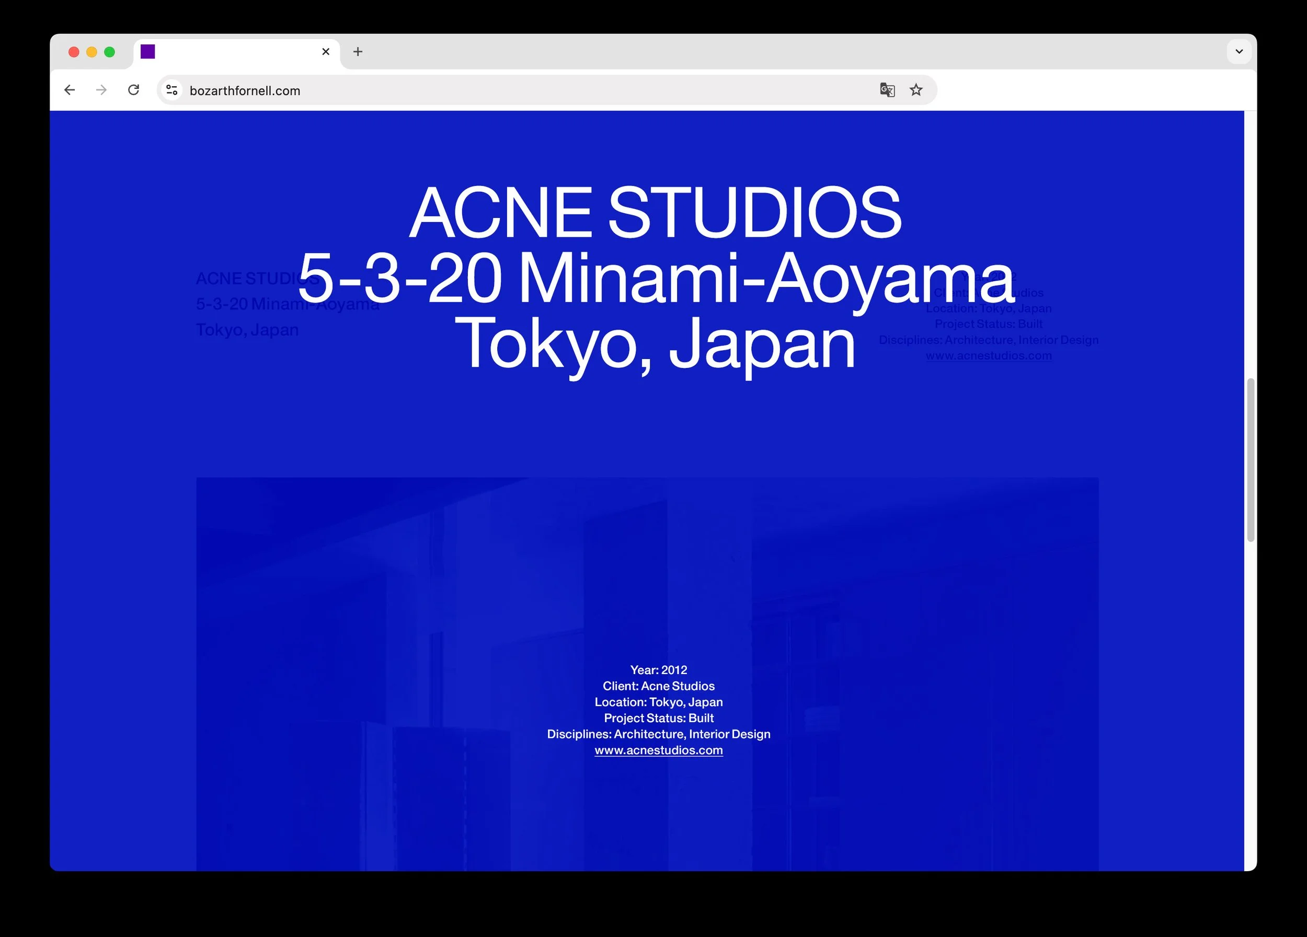Reload the current page
Image resolution: width=1307 pixels, height=937 pixels.
click(134, 90)
